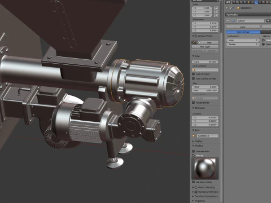
Task: Select the Modifiers wrench tab icon
Action: point(256,2)
